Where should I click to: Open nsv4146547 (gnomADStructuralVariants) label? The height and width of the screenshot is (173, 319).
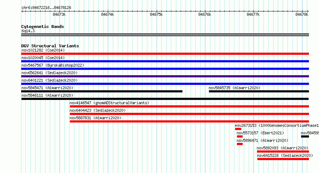(x=109, y=103)
